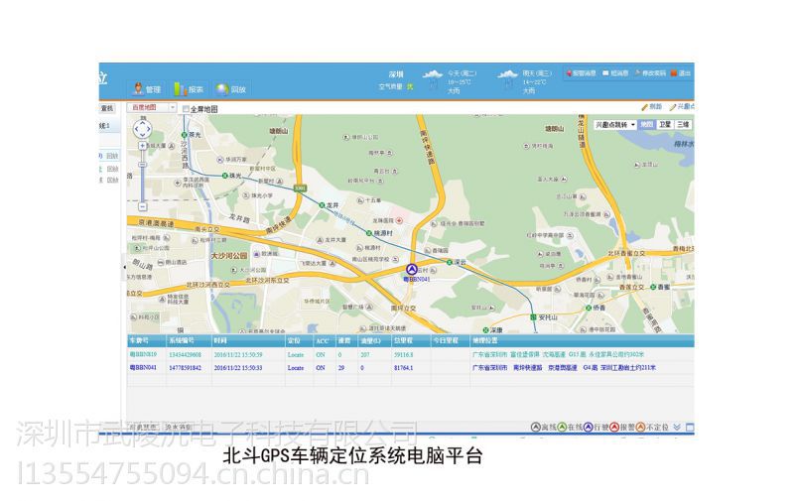Enable the 全屏地图 fullscreen map checkbox

click(186, 109)
